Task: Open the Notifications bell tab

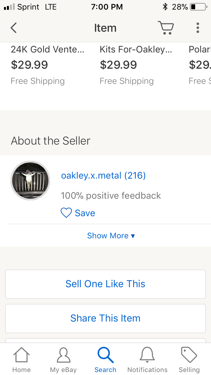Action: pos(147,360)
